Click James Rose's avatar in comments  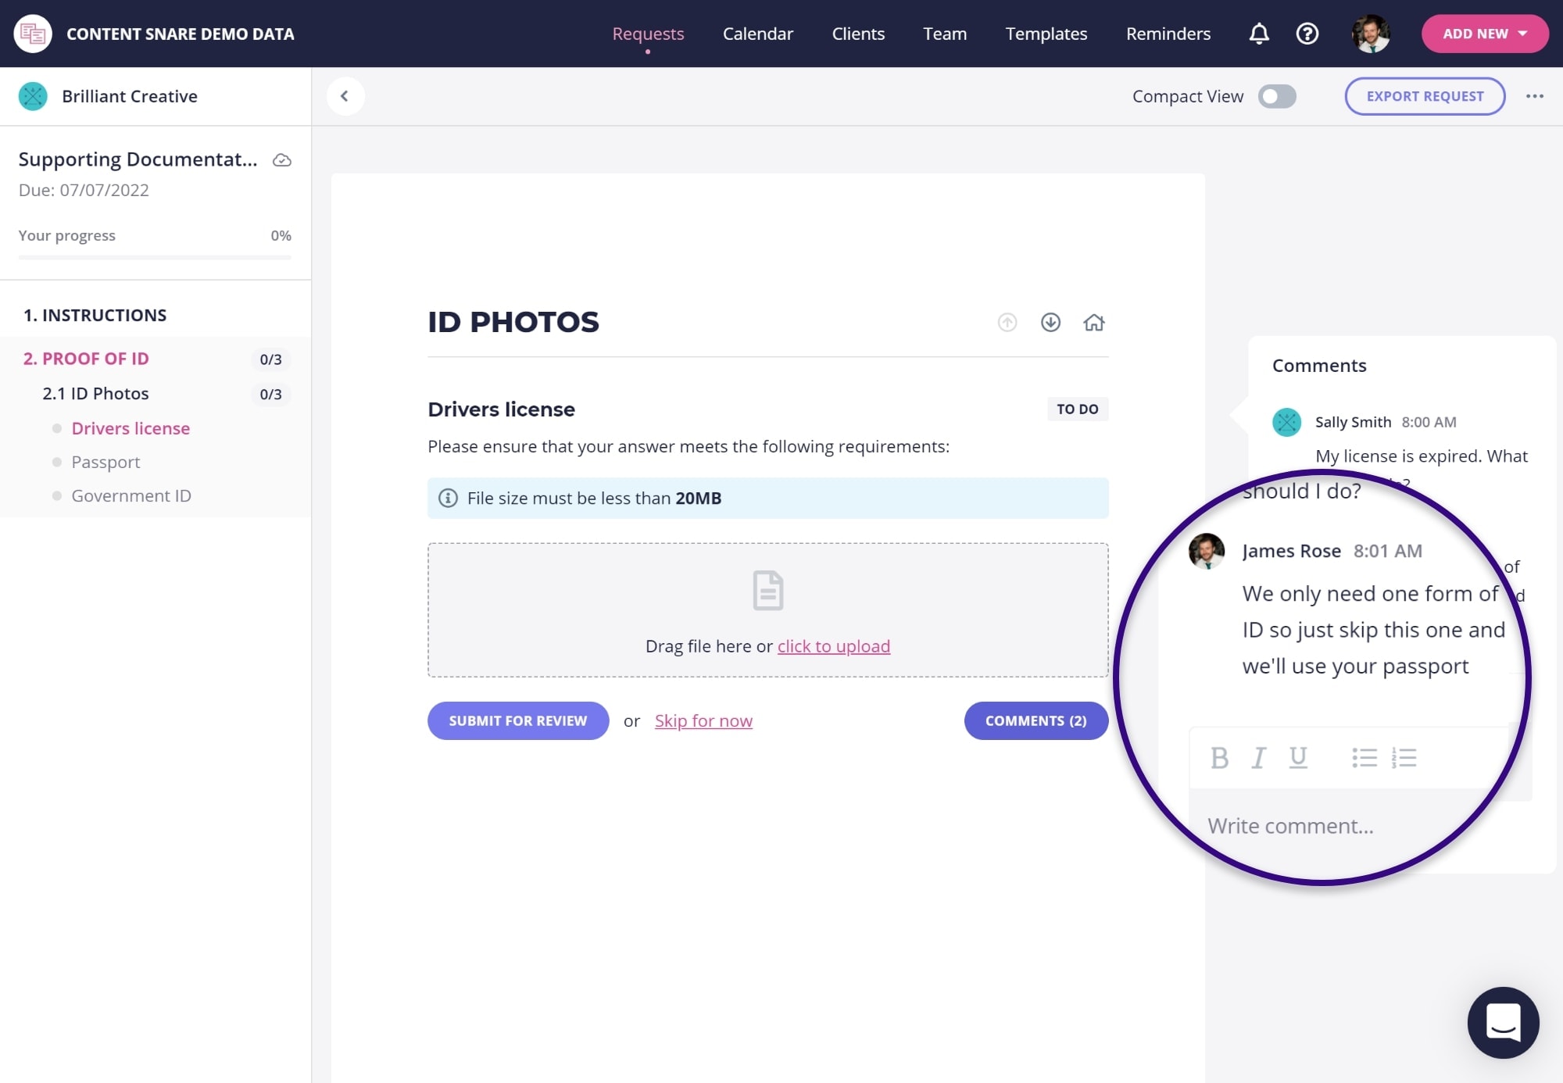click(x=1207, y=551)
